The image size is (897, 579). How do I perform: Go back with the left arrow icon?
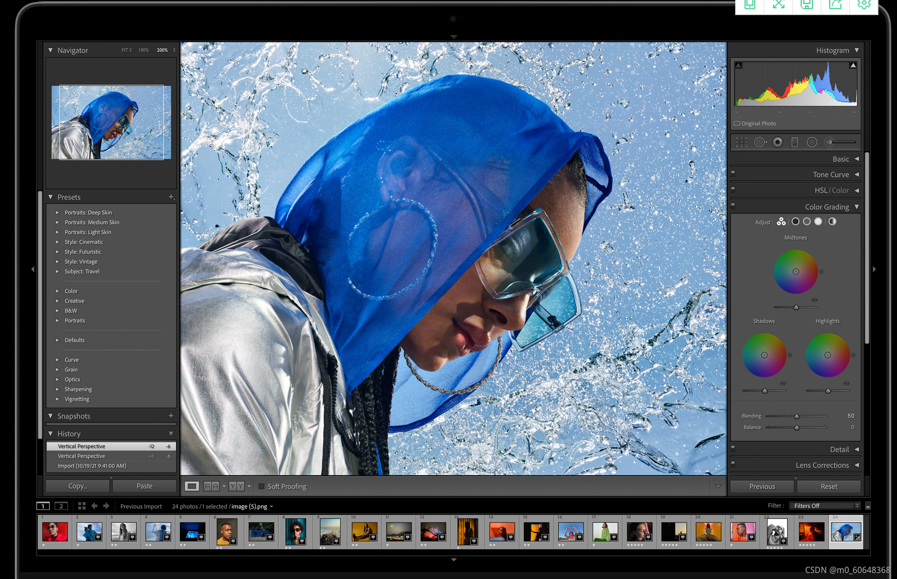pos(94,506)
